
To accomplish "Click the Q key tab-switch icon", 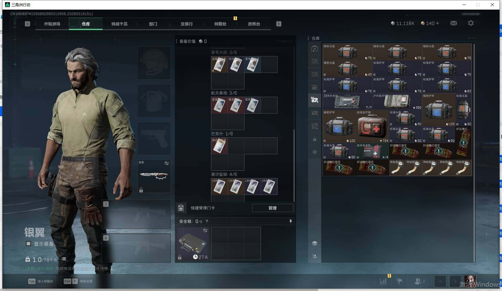I will (27, 24).
